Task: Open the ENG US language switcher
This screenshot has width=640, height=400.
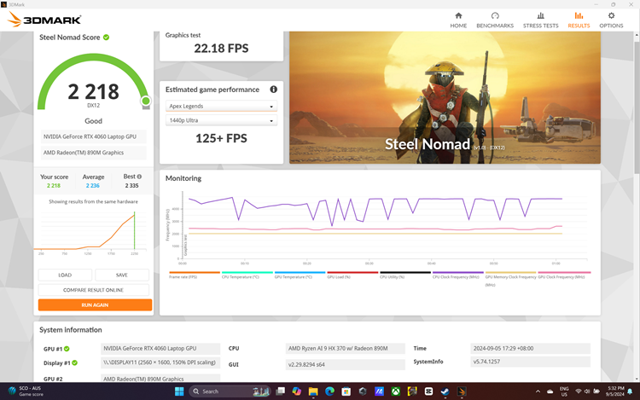Action: coord(564,391)
